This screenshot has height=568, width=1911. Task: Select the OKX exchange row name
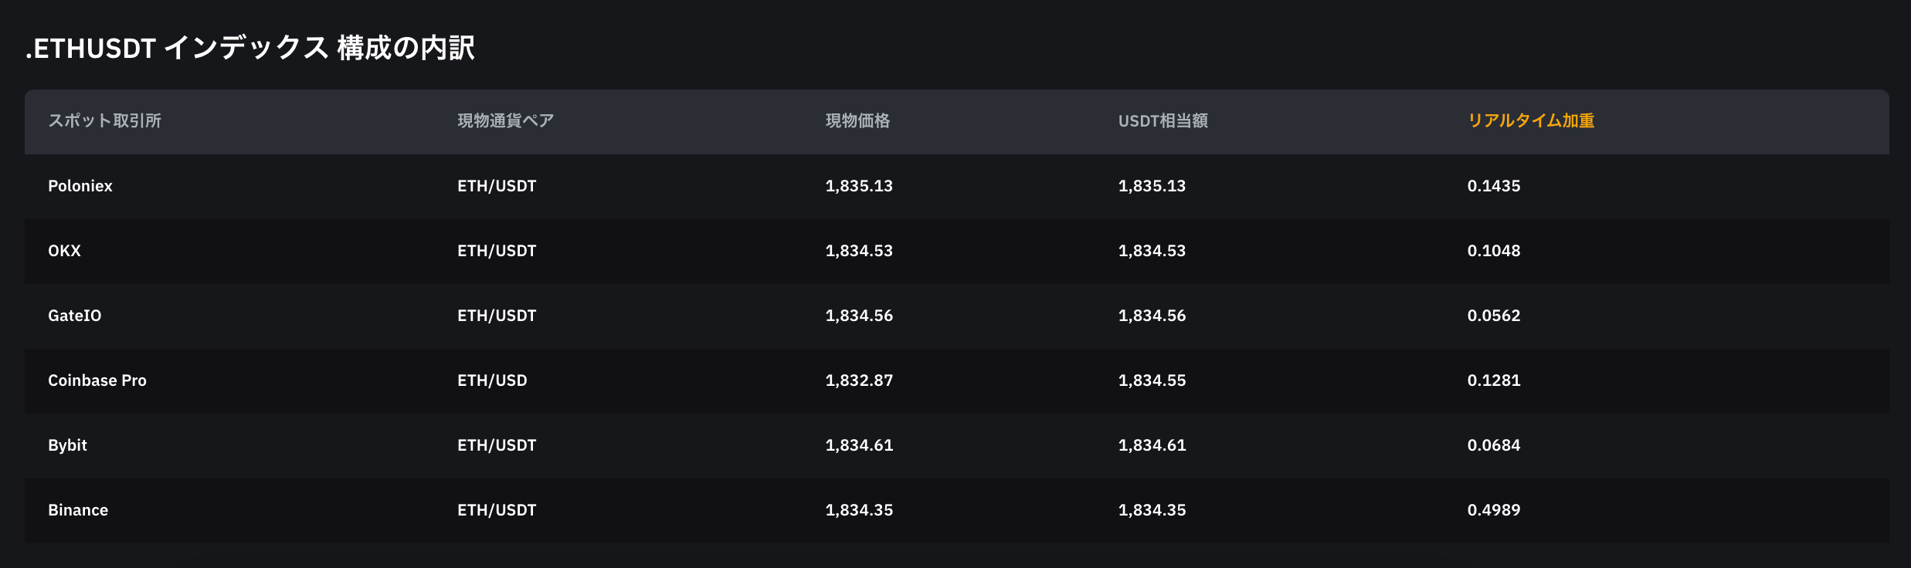pos(64,251)
